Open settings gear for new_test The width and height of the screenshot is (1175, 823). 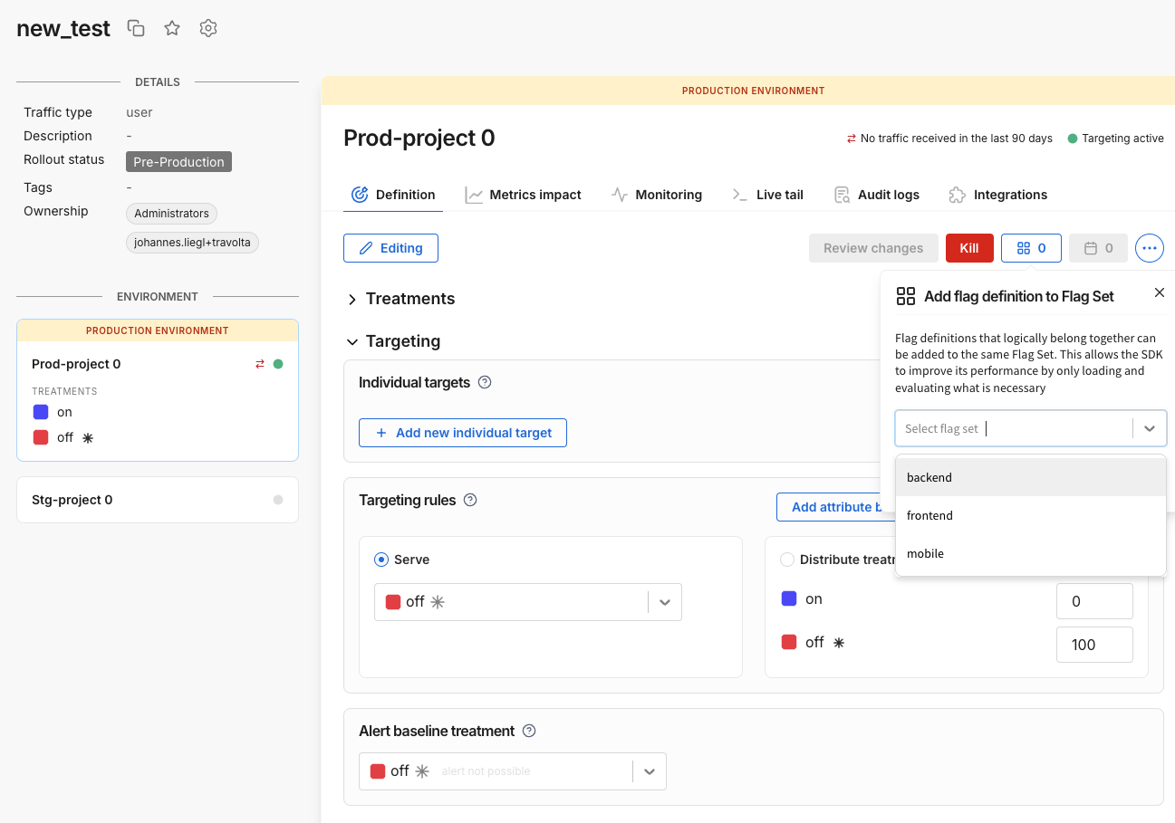[208, 28]
